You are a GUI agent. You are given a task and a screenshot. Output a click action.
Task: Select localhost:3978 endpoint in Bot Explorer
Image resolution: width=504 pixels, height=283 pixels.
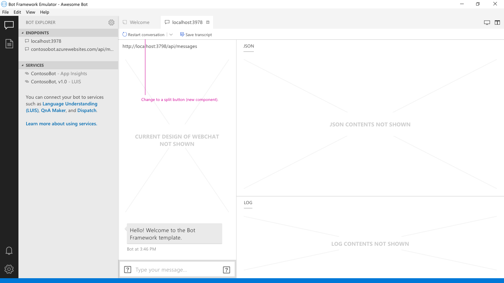68,41
